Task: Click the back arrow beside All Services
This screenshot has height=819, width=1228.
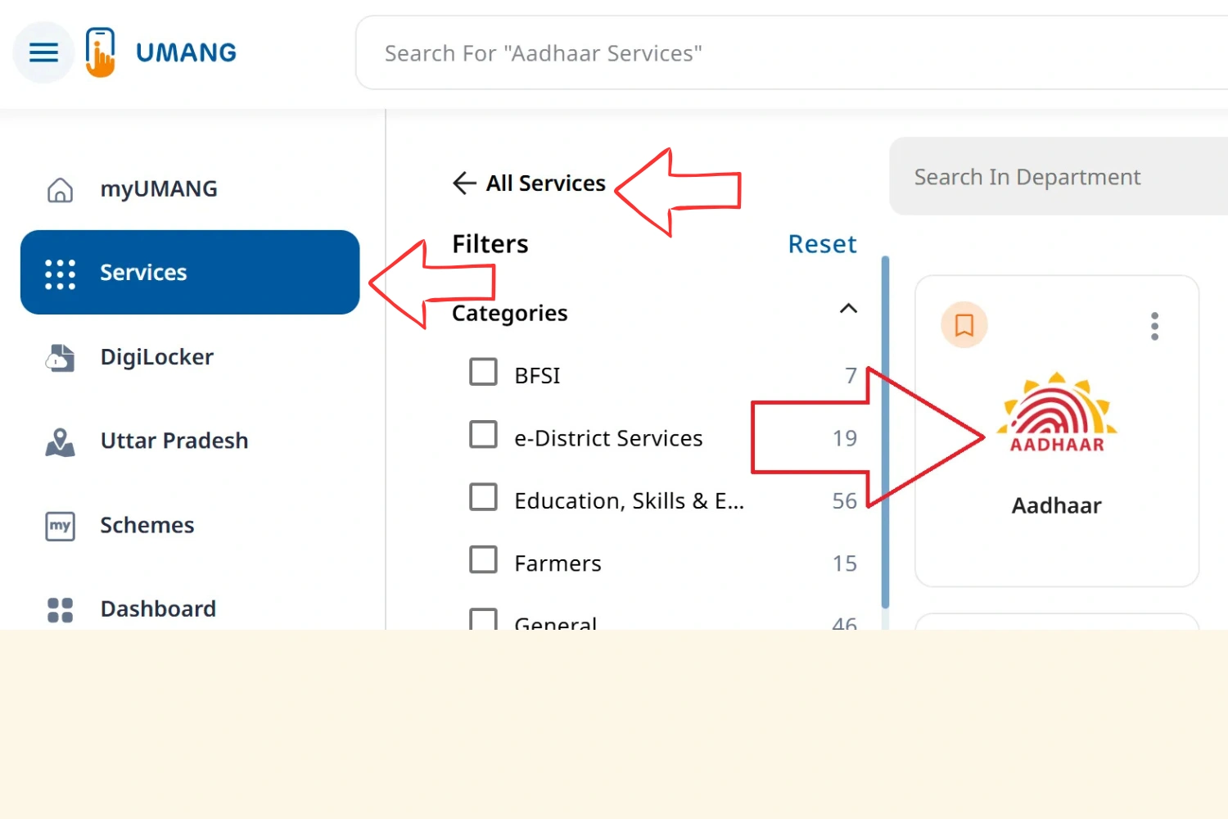Action: pyautogui.click(x=464, y=183)
